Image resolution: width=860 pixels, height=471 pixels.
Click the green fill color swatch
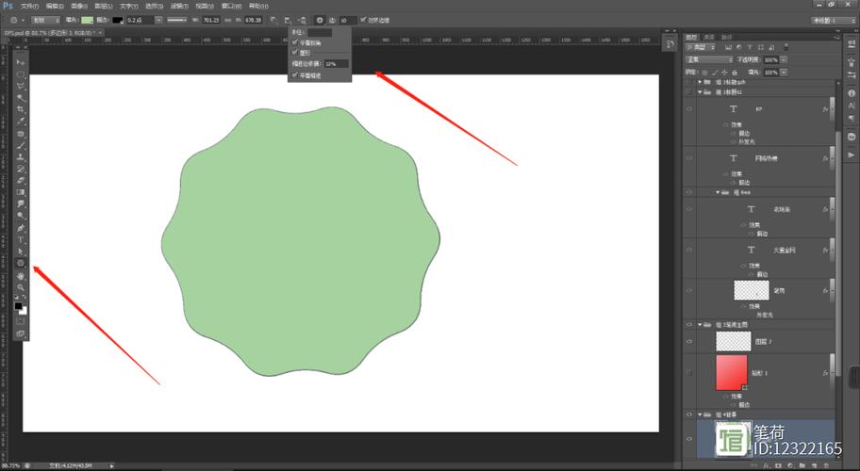88,19
